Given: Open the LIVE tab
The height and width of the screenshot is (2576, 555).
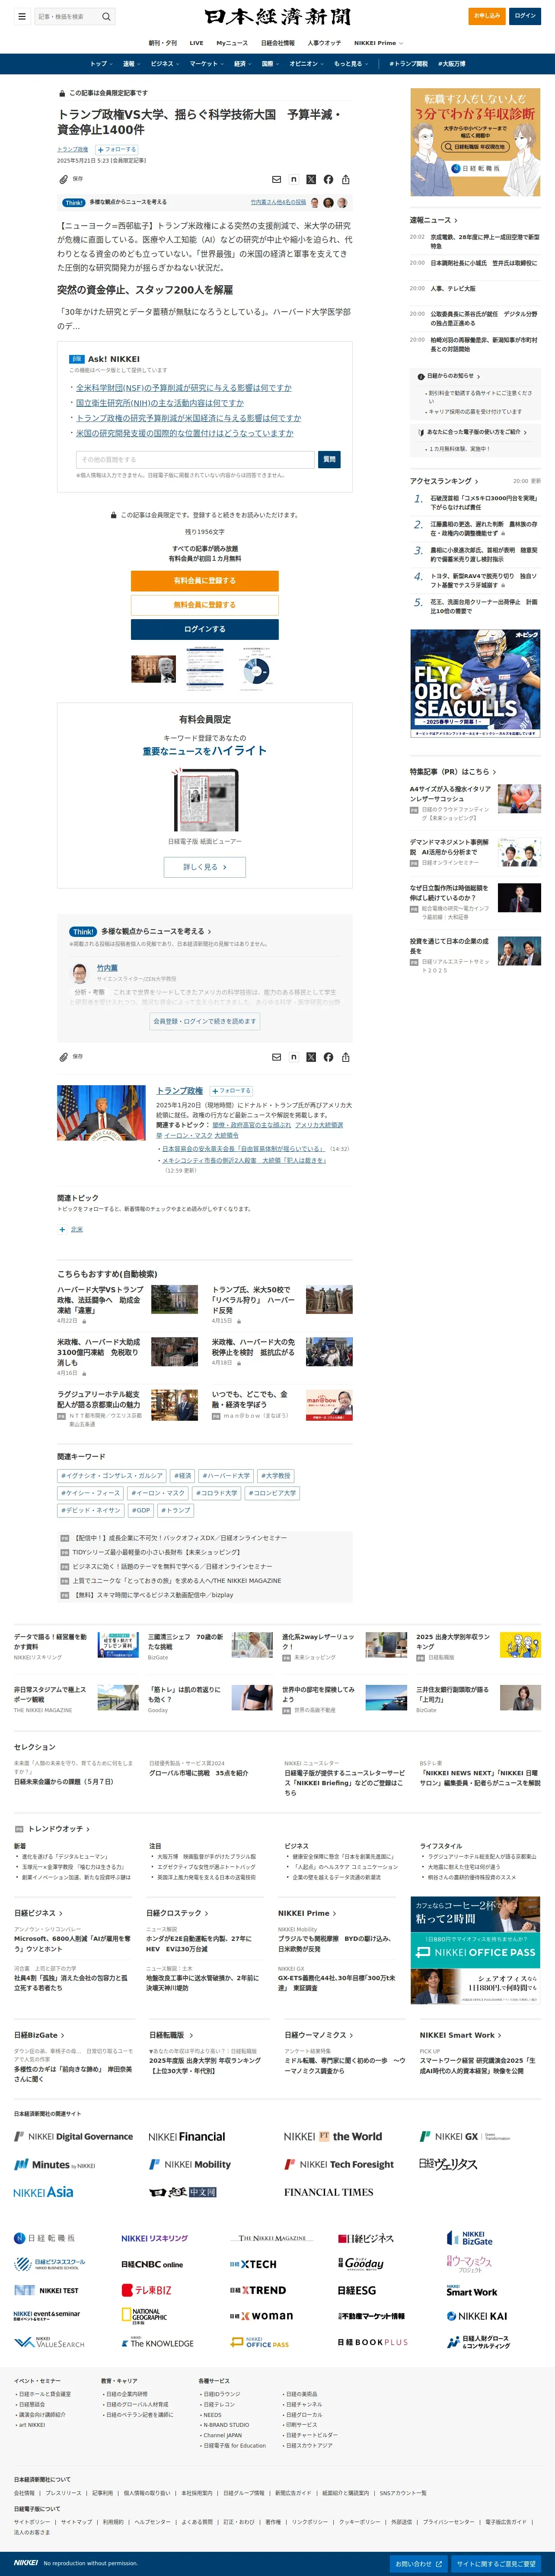Looking at the screenshot, I should pyautogui.click(x=196, y=43).
